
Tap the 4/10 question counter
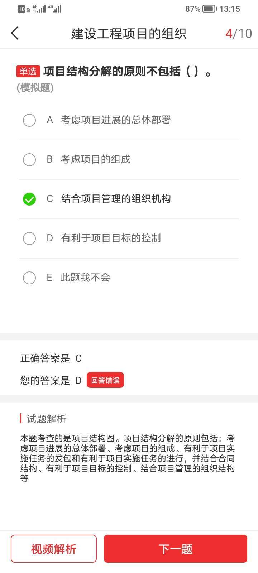click(x=239, y=34)
